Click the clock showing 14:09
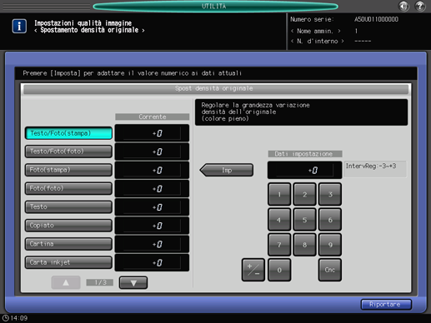 pyautogui.click(x=15, y=318)
